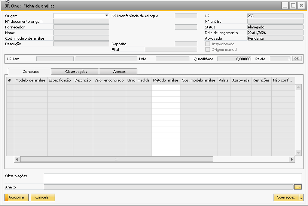Click the table's scroll-down arrow
Viewport: 308px width, 206px height.
[x=298, y=153]
